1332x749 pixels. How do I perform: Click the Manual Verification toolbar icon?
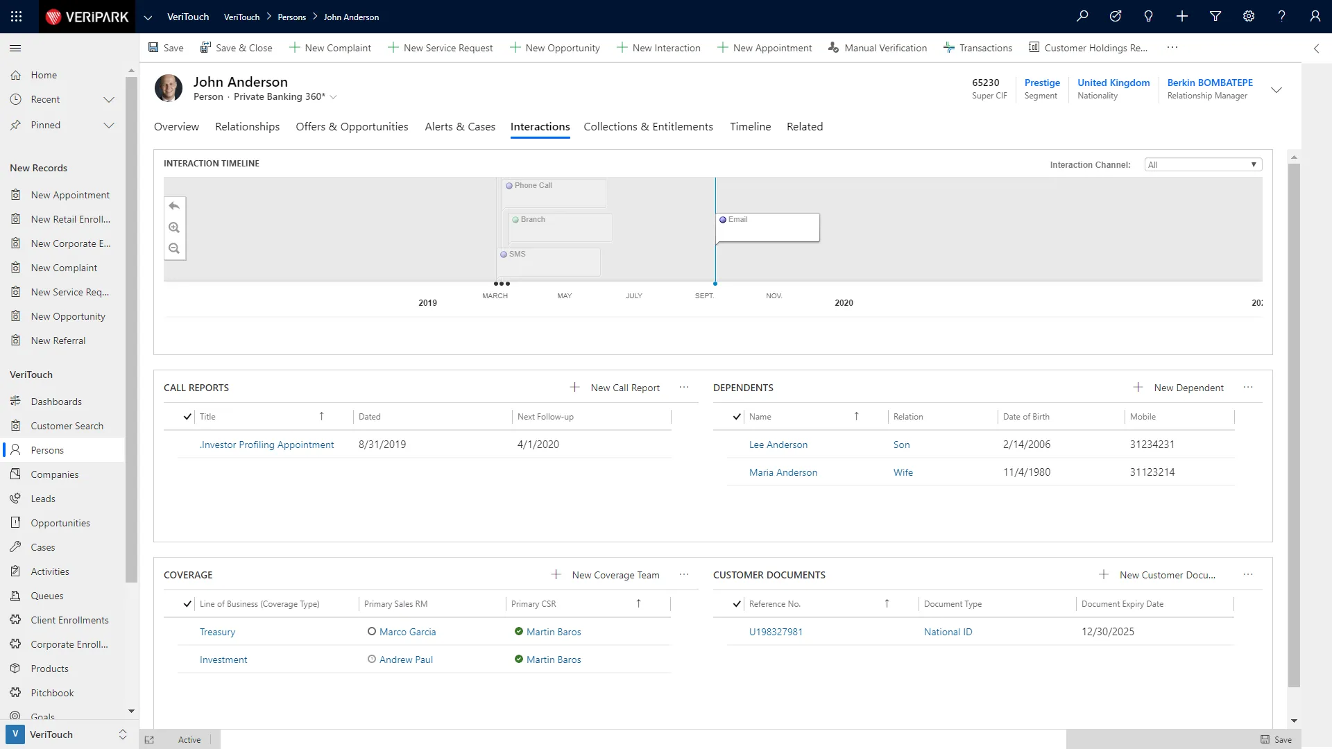coord(834,48)
